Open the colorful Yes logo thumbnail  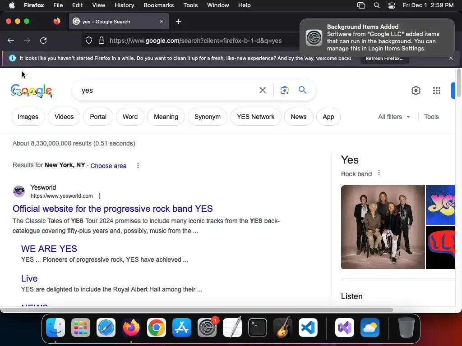click(440, 205)
